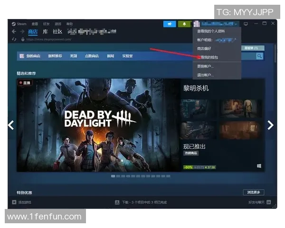View the top-left 黎明杀机 screenshot thumbnail
Image resolution: width=285 pixels, height=228 pixels.
click(198, 109)
